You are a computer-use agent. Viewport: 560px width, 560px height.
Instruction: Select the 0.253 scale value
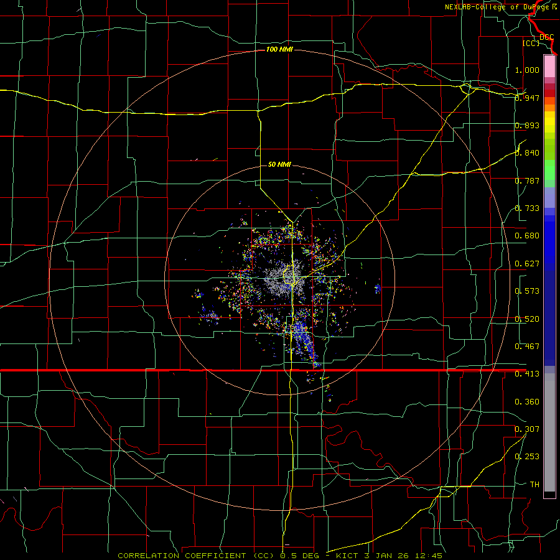[x=527, y=457]
